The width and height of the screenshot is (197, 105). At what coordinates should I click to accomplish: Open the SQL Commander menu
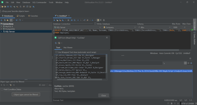pos(39,2)
